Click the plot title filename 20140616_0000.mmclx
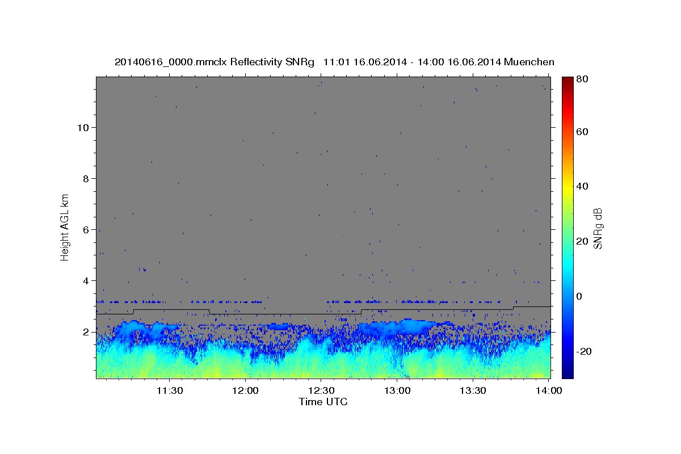This screenshot has height=454, width=681. (171, 62)
